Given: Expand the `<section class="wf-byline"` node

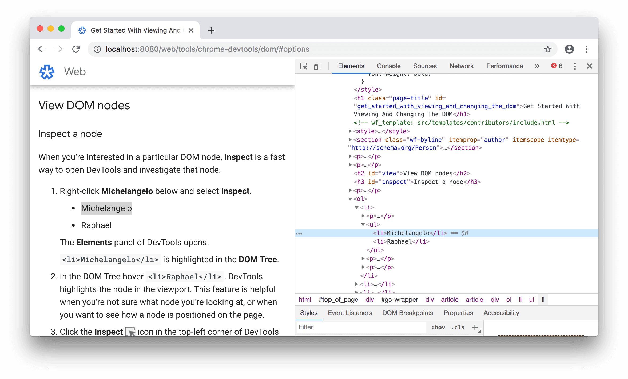Looking at the screenshot, I should click(347, 139).
